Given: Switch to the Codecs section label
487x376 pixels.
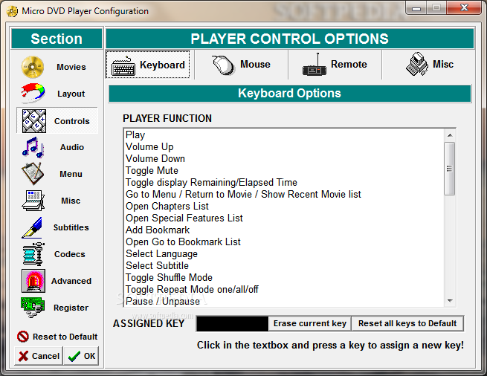Looking at the screenshot, I should click(x=70, y=254).
